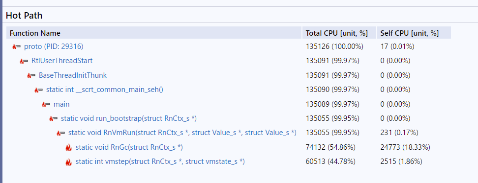
Task: Open the vmstep function link
Action: click(160, 162)
